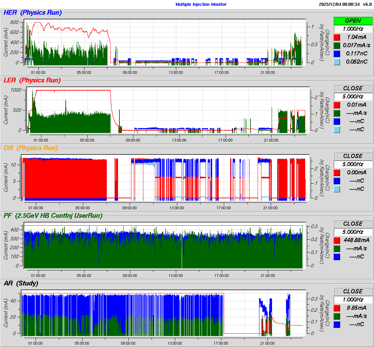Select the red swatch beside AR 9.65mA
This screenshot has width=374, height=347.
point(337,308)
